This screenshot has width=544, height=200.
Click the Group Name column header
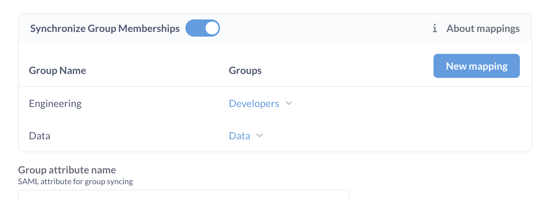(x=57, y=70)
